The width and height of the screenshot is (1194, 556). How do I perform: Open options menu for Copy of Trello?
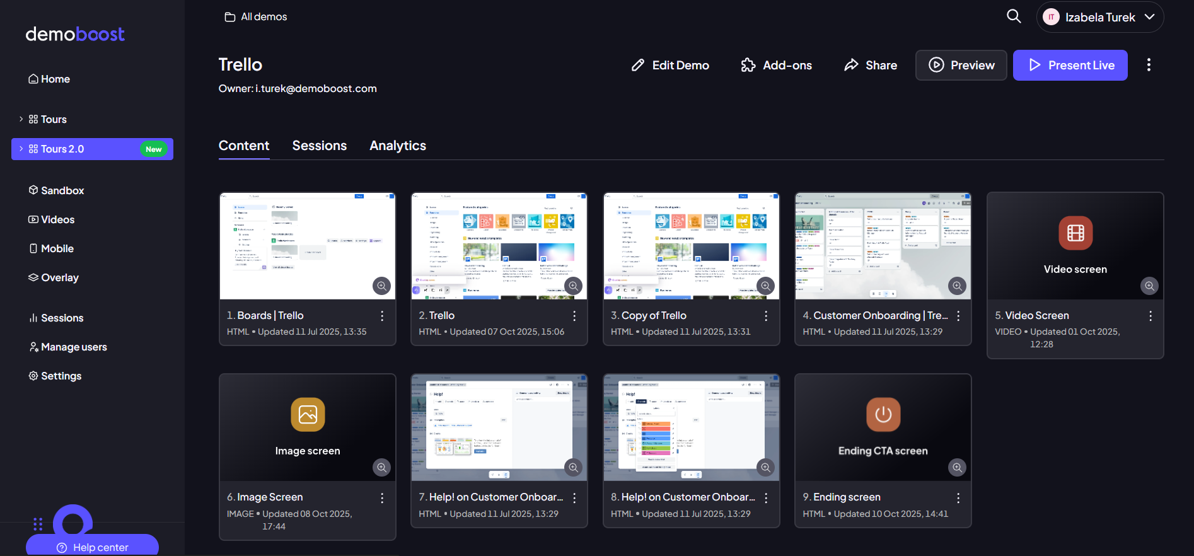pos(766,316)
